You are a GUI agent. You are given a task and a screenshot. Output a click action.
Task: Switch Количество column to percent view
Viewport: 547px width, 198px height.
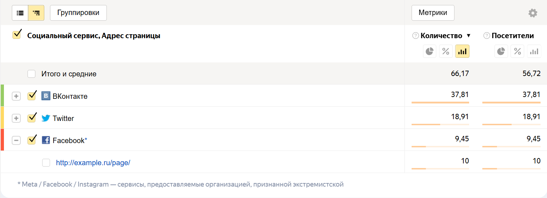tap(446, 51)
